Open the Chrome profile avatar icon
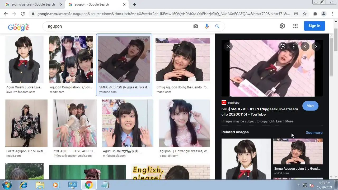Screen dimensions: 338x190 [323, 14]
